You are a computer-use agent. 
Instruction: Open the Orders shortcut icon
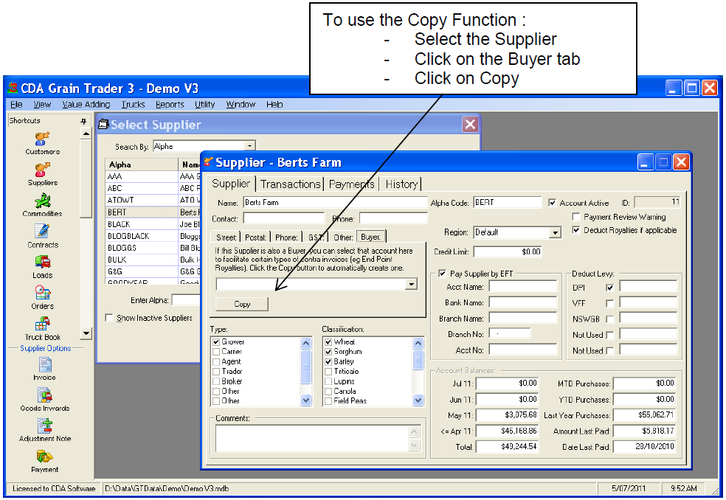(x=42, y=294)
